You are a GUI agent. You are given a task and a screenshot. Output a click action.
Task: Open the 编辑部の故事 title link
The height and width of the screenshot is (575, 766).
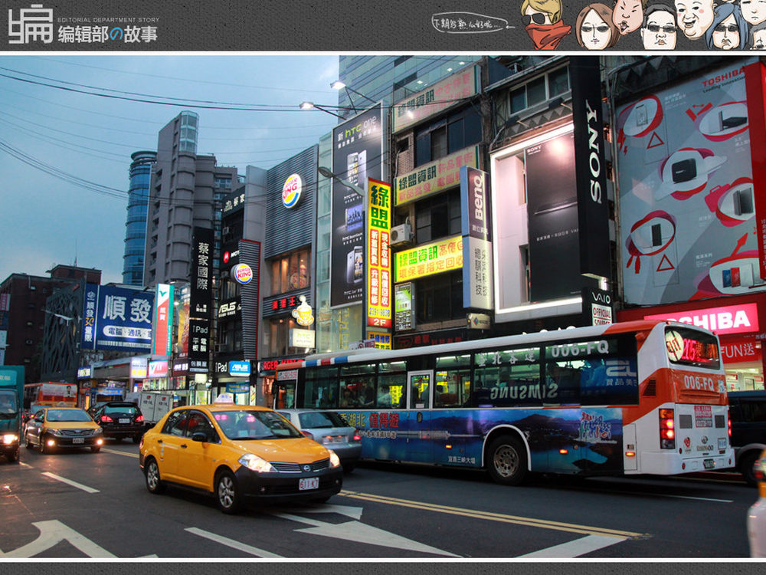107,34
